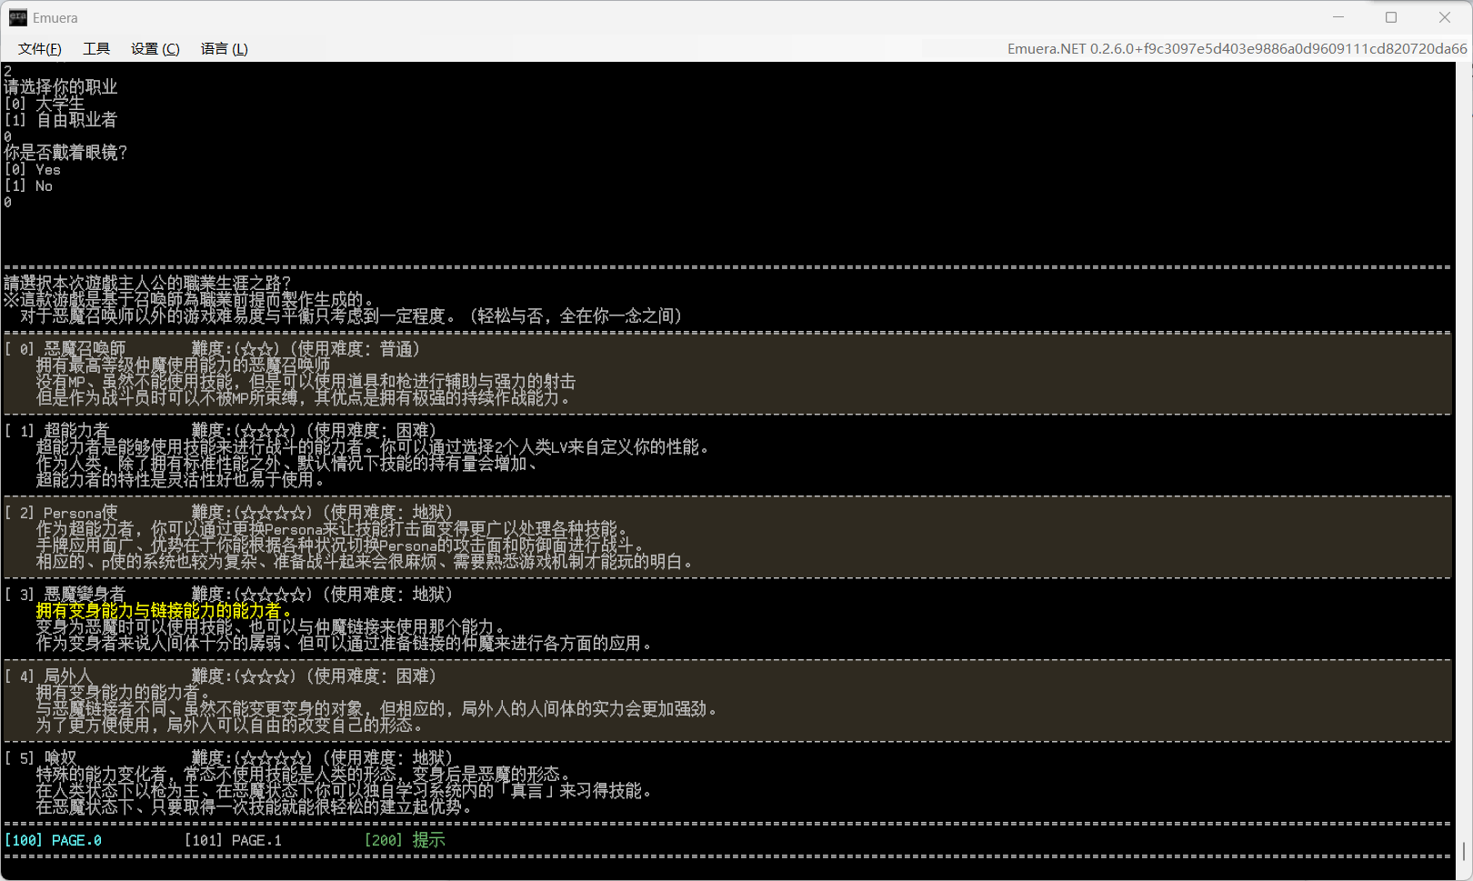Choose option [3] 恶魔變身者
The height and width of the screenshot is (881, 1473).
point(727,619)
